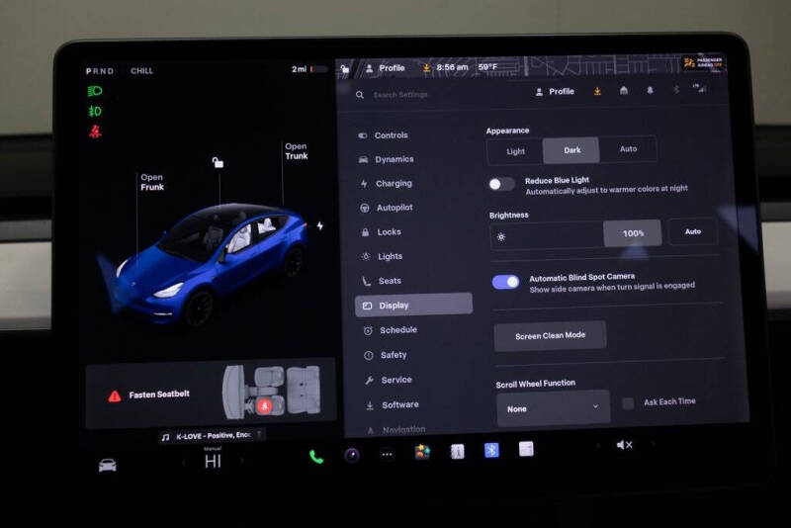Click the Brightness slider at 100%
The height and width of the screenshot is (528, 791).
coord(632,233)
